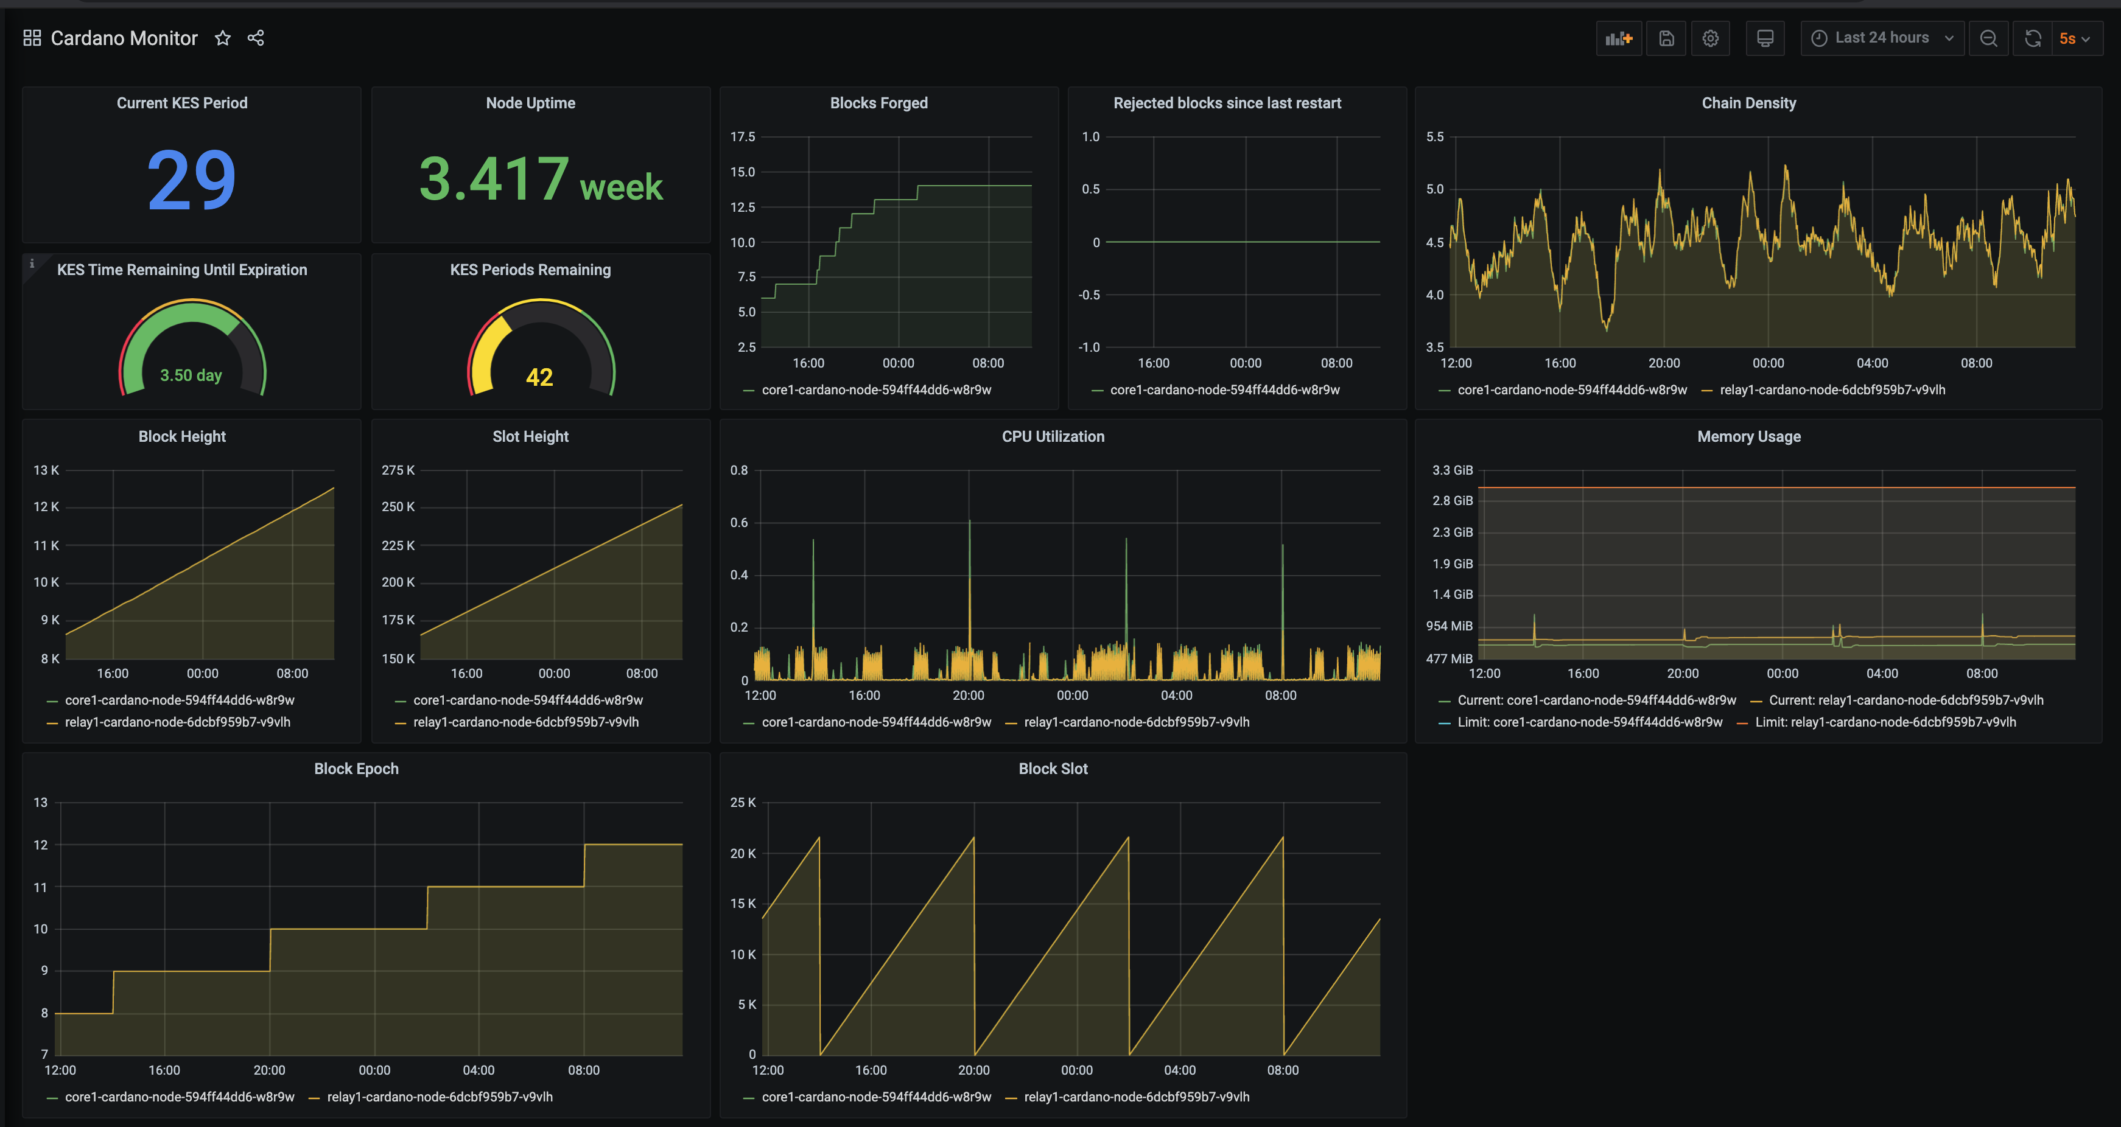The width and height of the screenshot is (2121, 1127).
Task: Open dashboard search via grid icon beside title
Action: 32,38
